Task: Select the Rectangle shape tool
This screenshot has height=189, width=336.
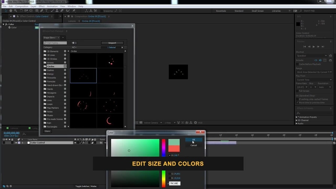Action: pos(37,11)
